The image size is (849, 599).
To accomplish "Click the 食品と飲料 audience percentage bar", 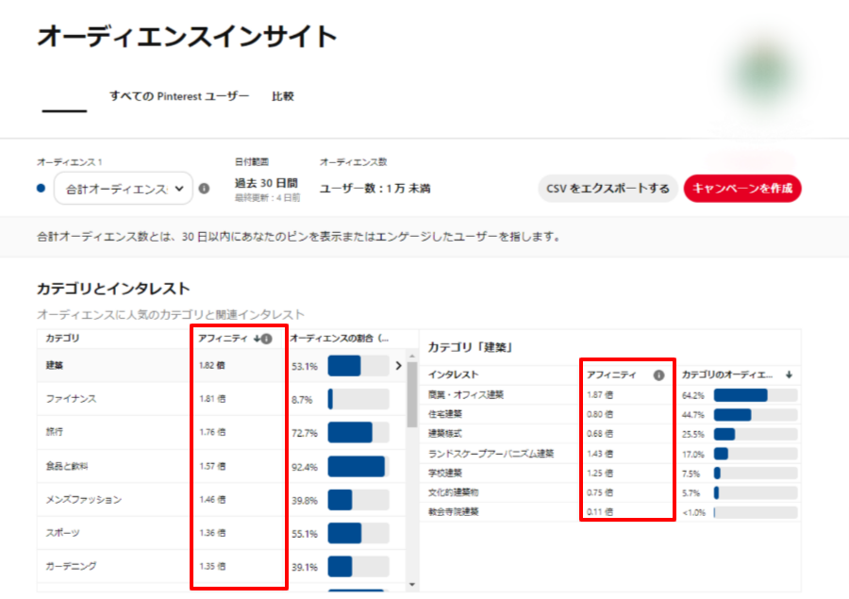I will pos(358,466).
